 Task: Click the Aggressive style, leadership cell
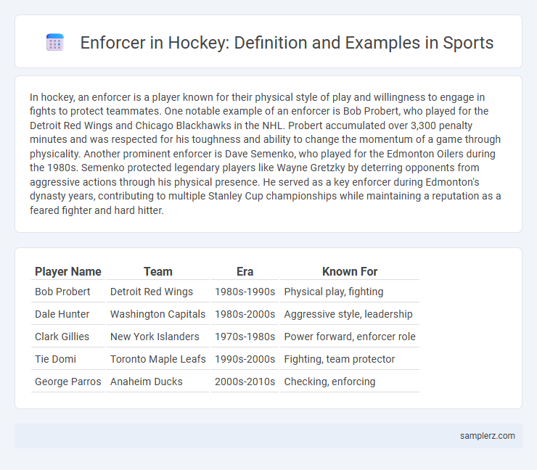[350, 314]
